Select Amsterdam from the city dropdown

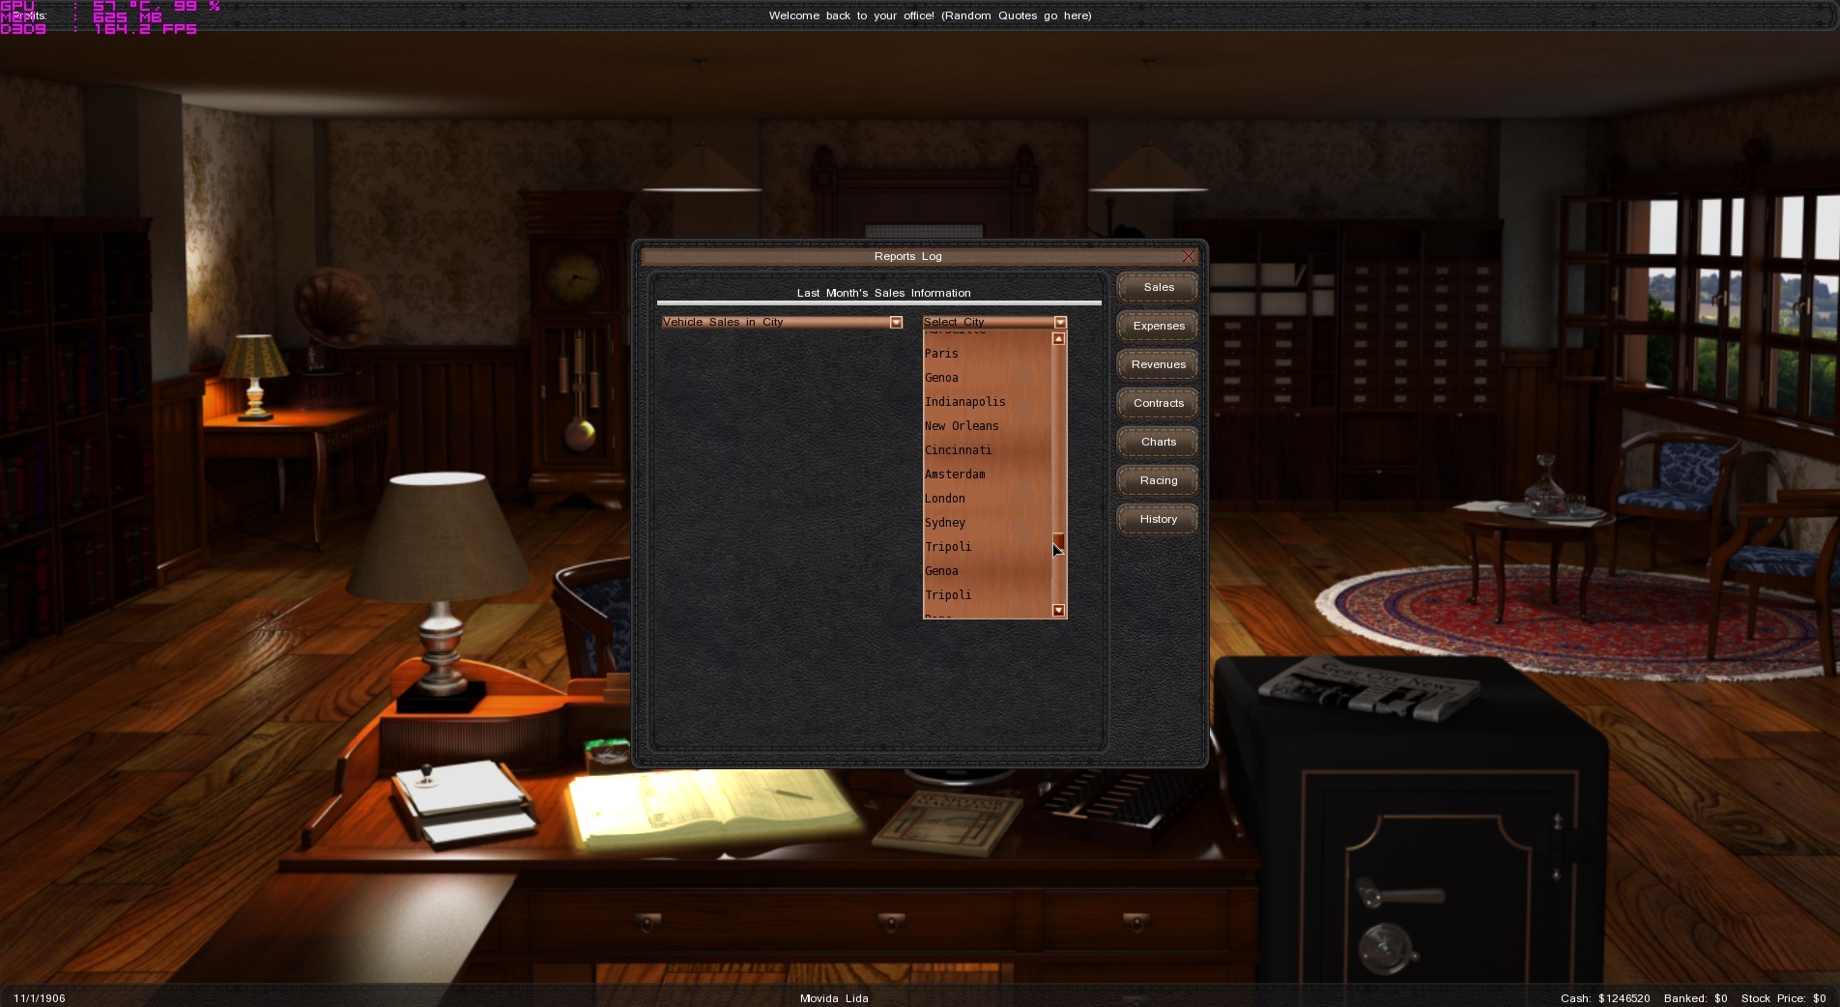point(955,475)
